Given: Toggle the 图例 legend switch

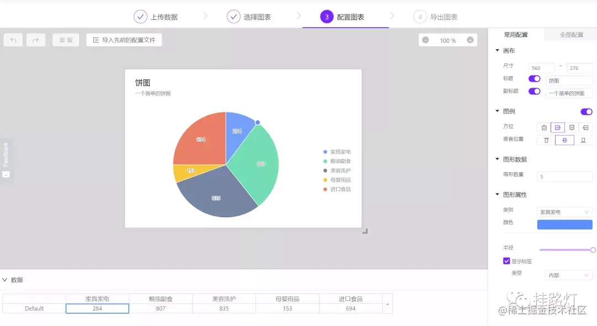Looking at the screenshot, I should click(586, 112).
